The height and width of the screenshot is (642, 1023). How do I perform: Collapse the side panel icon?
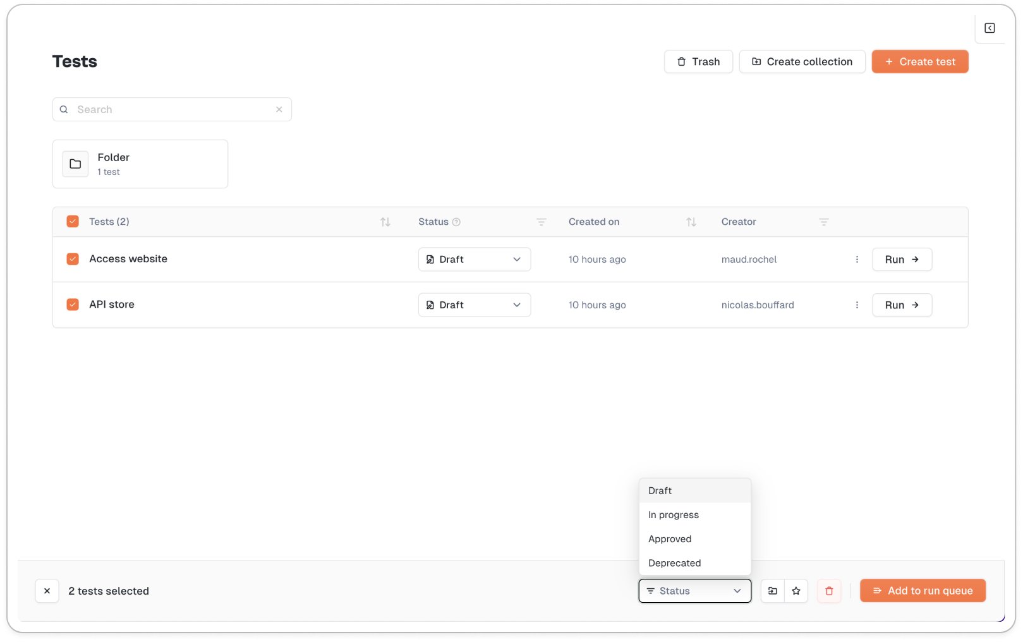990,28
